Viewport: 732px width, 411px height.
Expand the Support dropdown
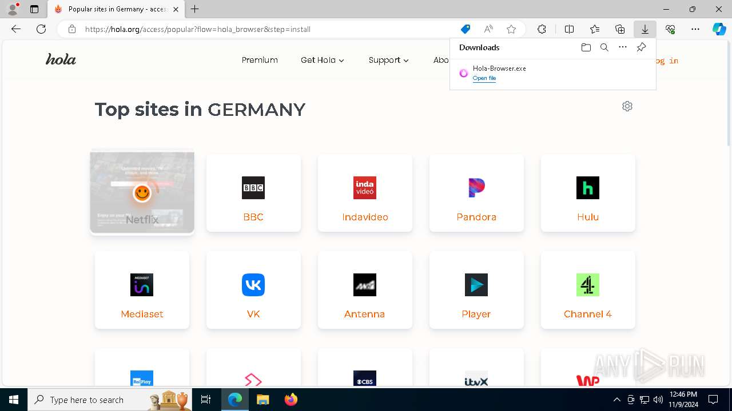point(389,60)
